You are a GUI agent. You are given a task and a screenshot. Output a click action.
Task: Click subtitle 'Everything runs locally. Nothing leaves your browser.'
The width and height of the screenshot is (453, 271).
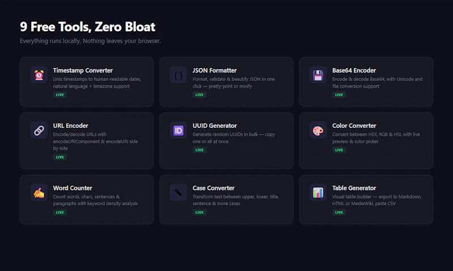tap(91, 41)
